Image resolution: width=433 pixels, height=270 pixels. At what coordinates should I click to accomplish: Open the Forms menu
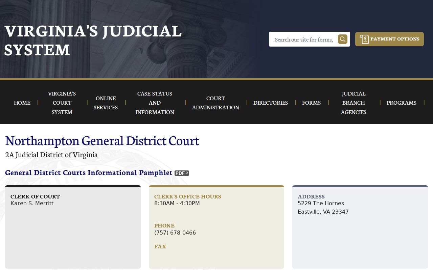[x=311, y=103]
